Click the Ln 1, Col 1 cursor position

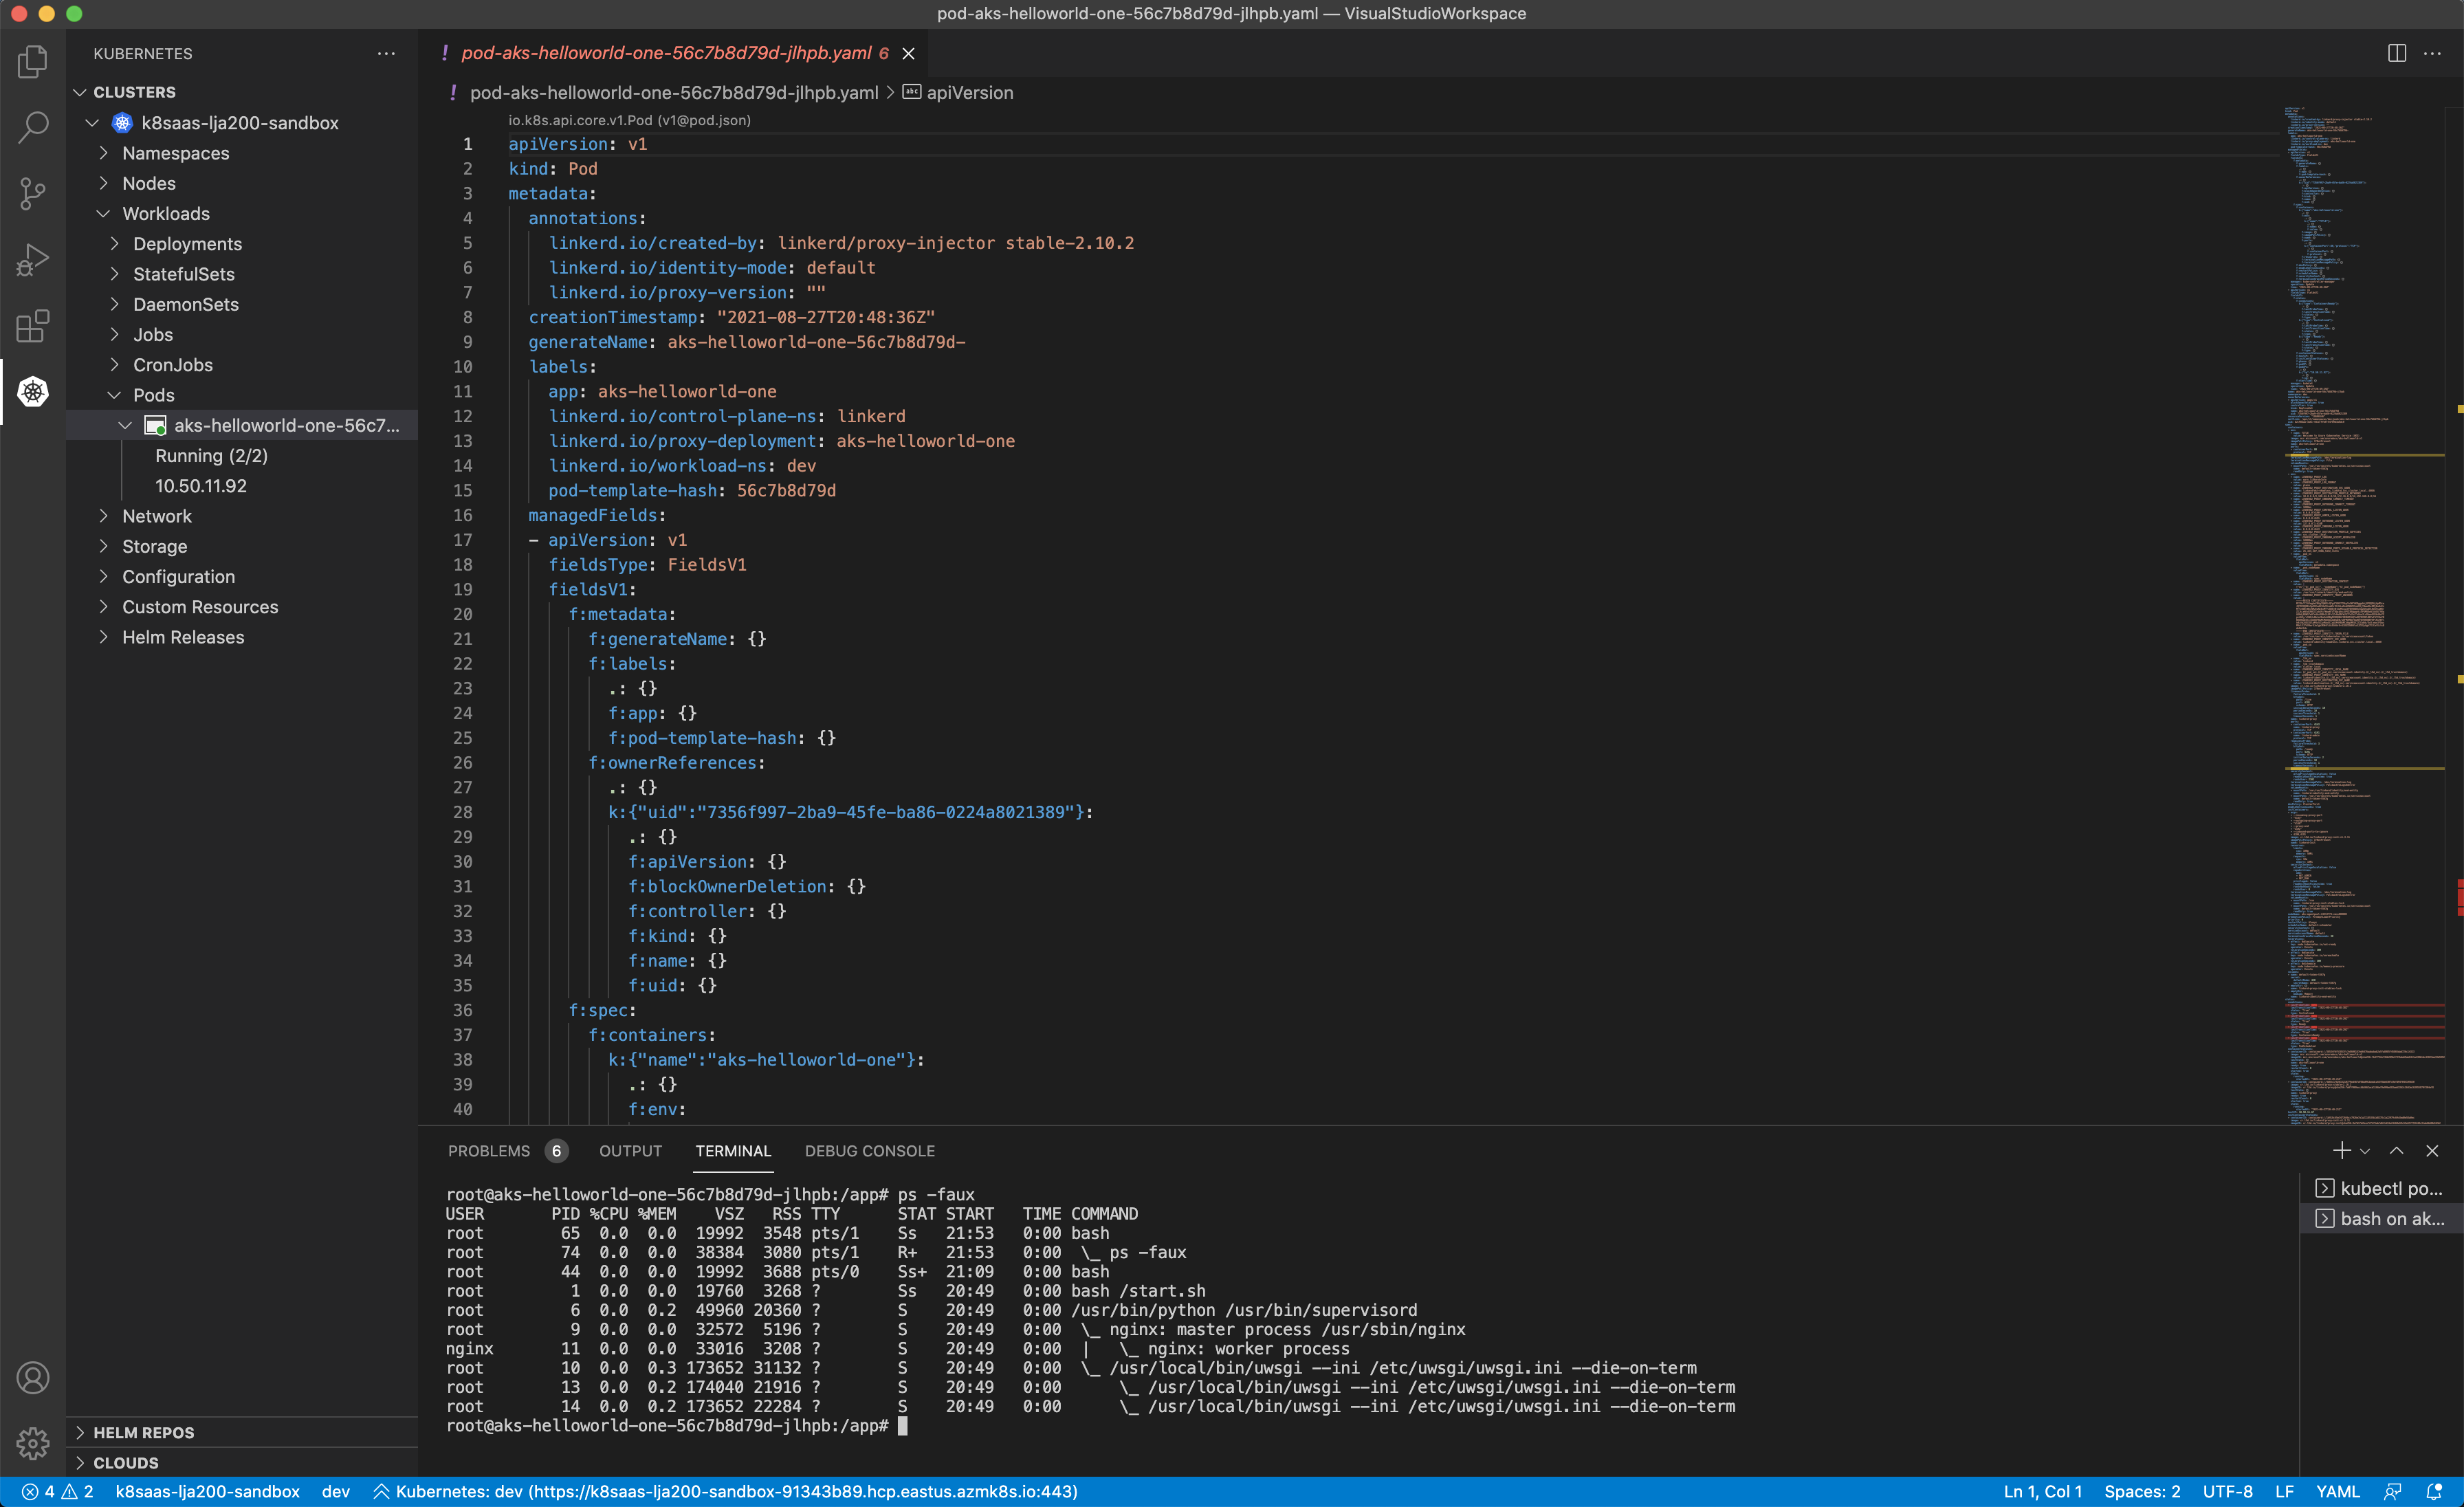pos(2042,1491)
